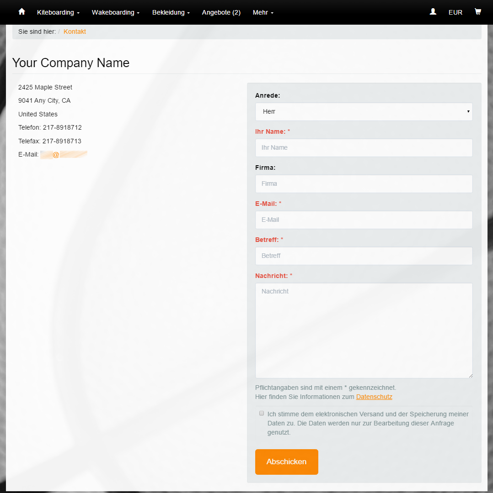Expand the Mehr menu
493x493 pixels.
click(263, 12)
